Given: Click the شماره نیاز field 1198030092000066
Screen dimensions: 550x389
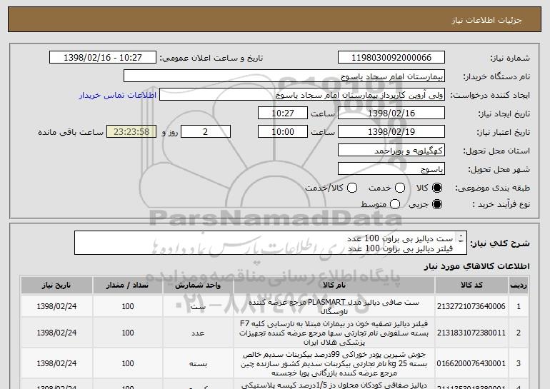Looking at the screenshot, I should [391, 58].
